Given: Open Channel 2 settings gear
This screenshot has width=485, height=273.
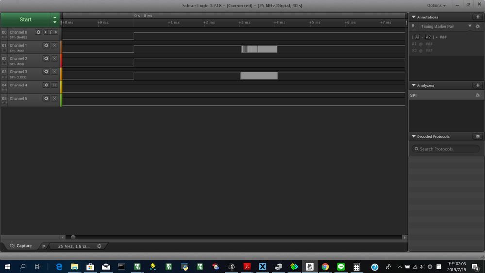Looking at the screenshot, I should point(46,58).
